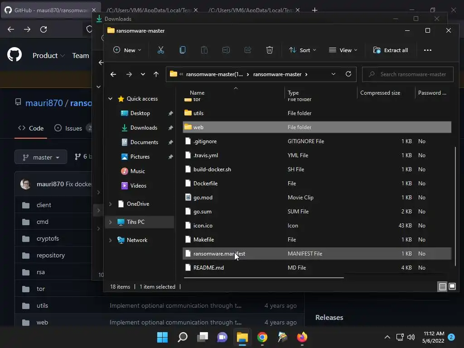
Task: Select the Dockerfile entry
Action: [x=317, y=184]
